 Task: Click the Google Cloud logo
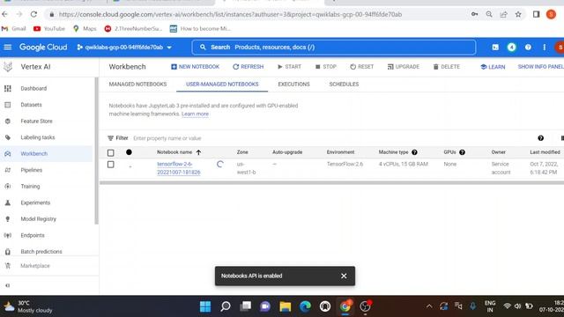point(43,47)
